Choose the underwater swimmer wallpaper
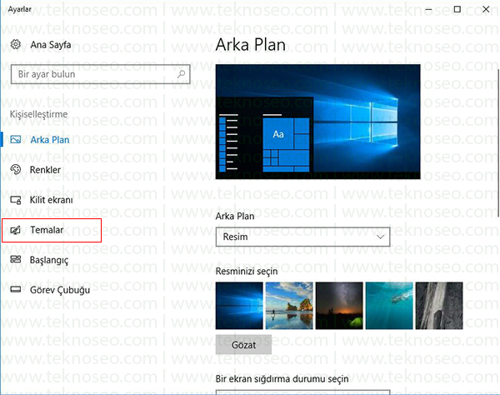500x395 pixels. (389, 306)
